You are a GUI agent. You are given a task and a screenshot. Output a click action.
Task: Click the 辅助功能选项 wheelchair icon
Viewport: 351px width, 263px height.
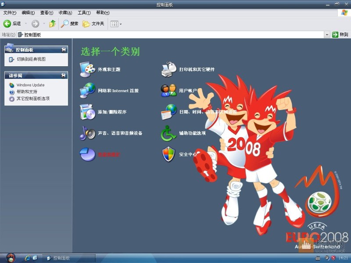pyautogui.click(x=168, y=133)
